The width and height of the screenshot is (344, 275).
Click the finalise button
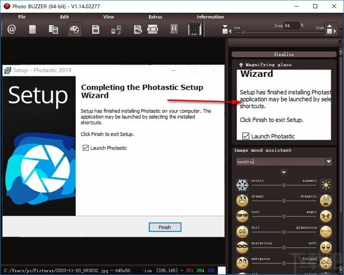284,54
